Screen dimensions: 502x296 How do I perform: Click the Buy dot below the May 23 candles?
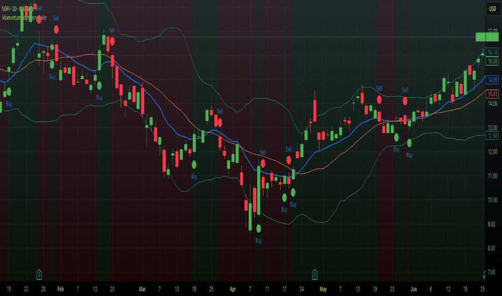(x=396, y=138)
